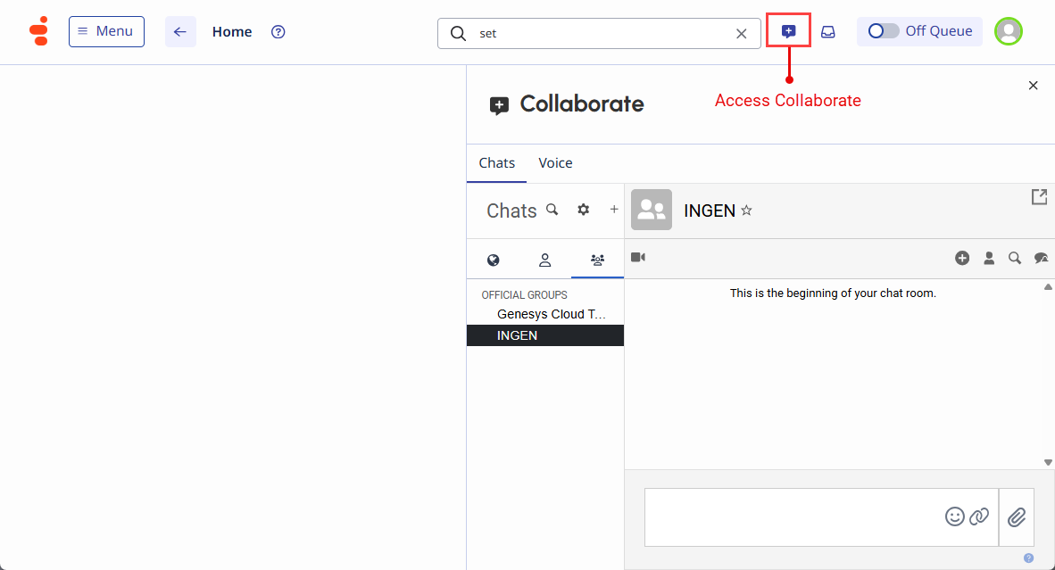Attach a file with paperclip icon
The image size is (1055, 570).
pos(1017,516)
